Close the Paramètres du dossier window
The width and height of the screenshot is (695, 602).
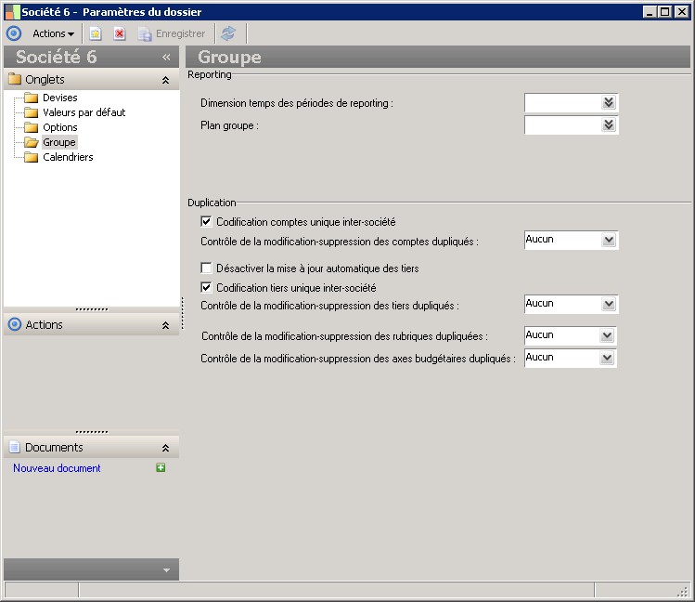pyautogui.click(x=682, y=11)
